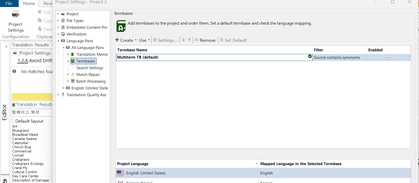
Task: Click the Verification icon in tree
Action: coord(63,34)
